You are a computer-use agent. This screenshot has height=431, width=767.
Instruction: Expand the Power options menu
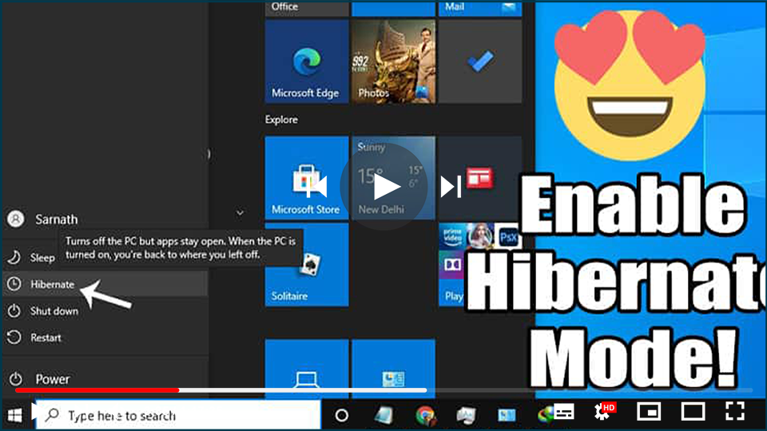pyautogui.click(x=51, y=379)
